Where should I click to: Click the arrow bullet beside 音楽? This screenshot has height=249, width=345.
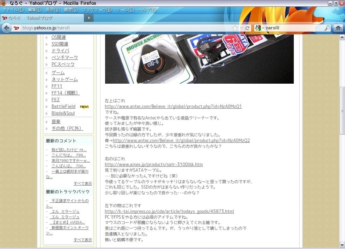tap(47, 122)
